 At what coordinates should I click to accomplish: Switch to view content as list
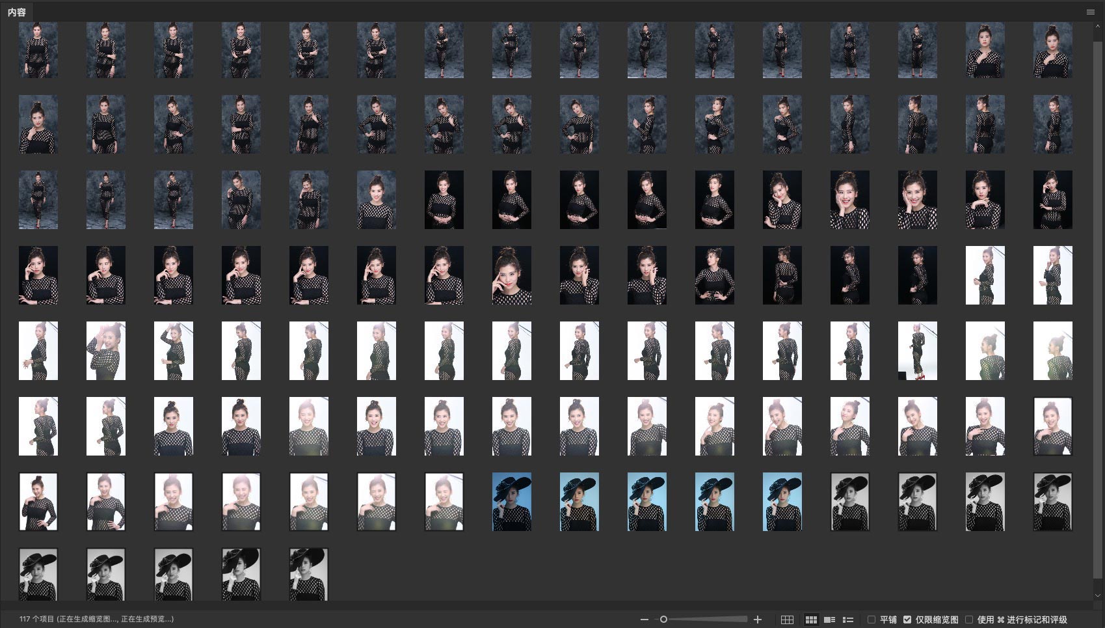coord(848,620)
